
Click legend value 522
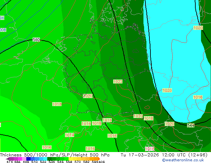43,162
